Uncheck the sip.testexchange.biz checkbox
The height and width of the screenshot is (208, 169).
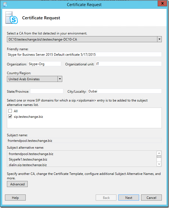coord(10,116)
